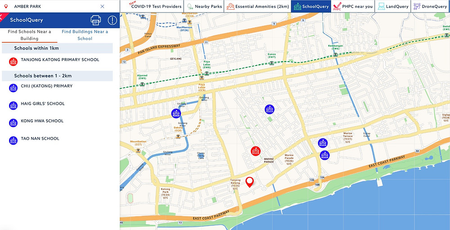Image resolution: width=450 pixels, height=230 pixels.
Task: Click the Marine Parade (TE26) station label
Action: click(x=289, y=159)
